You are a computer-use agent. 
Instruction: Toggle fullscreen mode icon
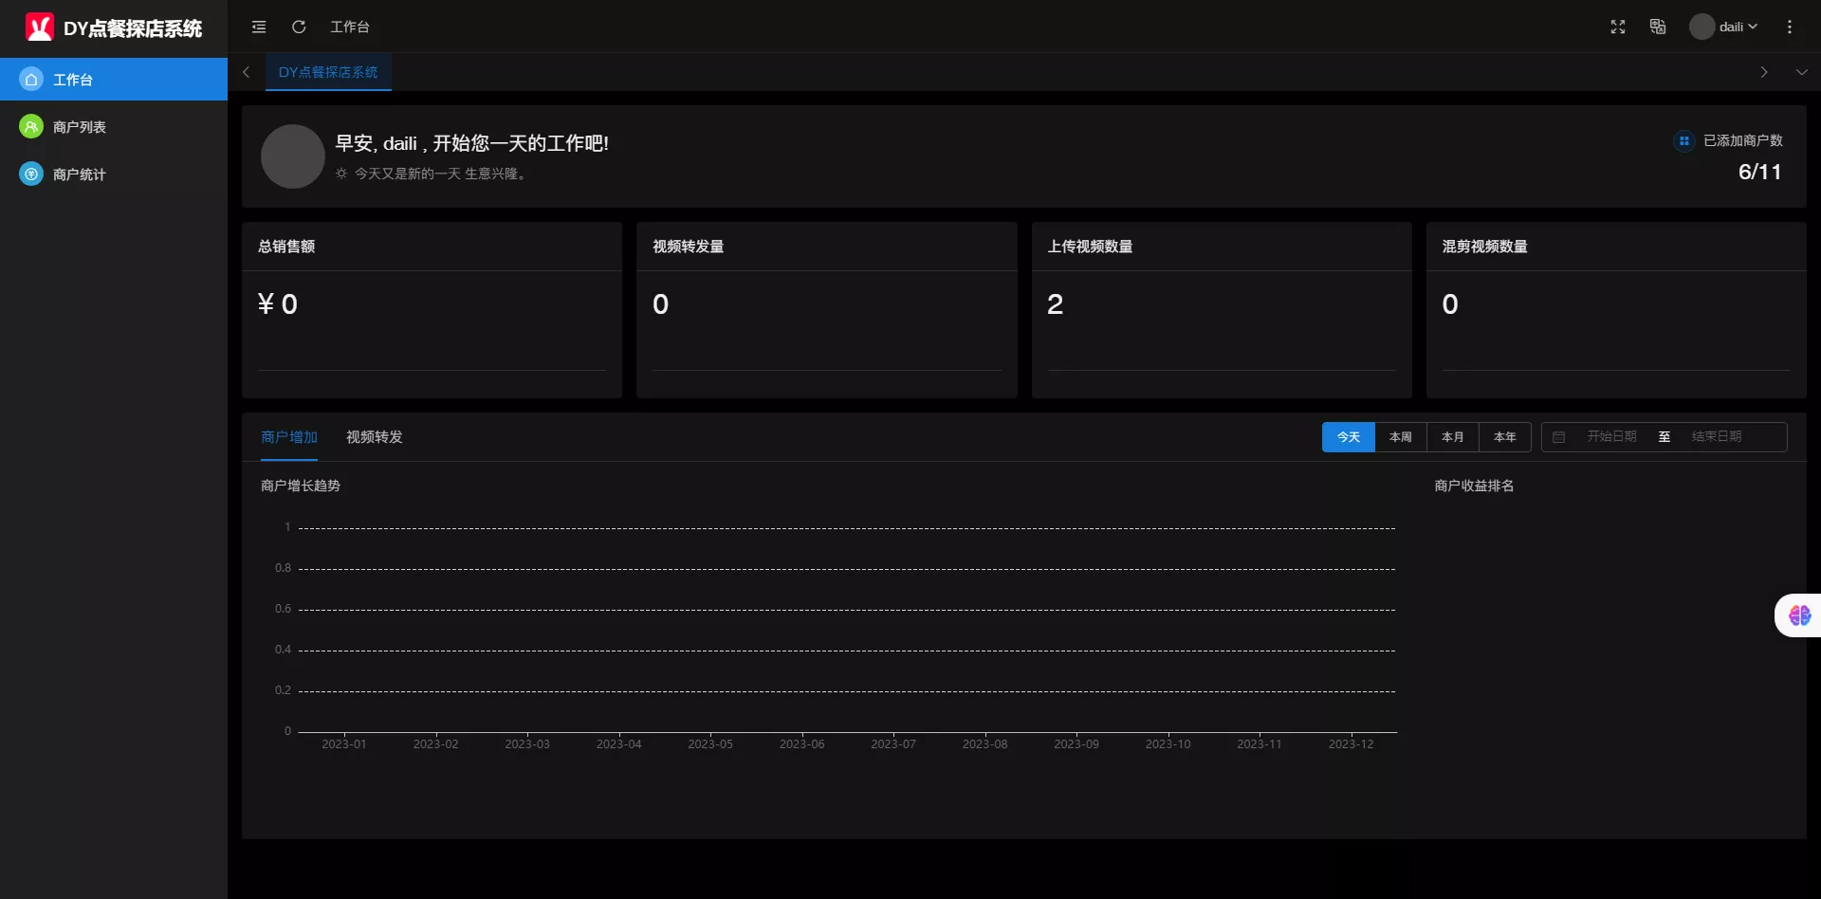point(1618,28)
